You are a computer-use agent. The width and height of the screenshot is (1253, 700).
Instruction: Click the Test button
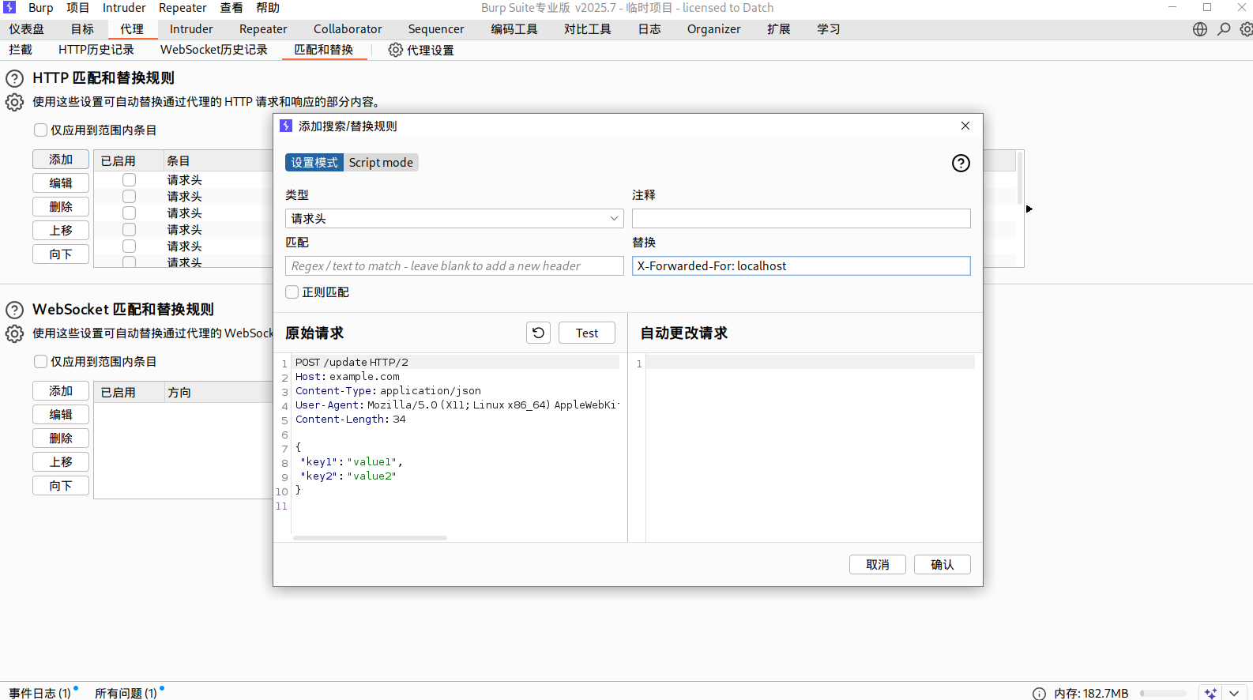(587, 333)
